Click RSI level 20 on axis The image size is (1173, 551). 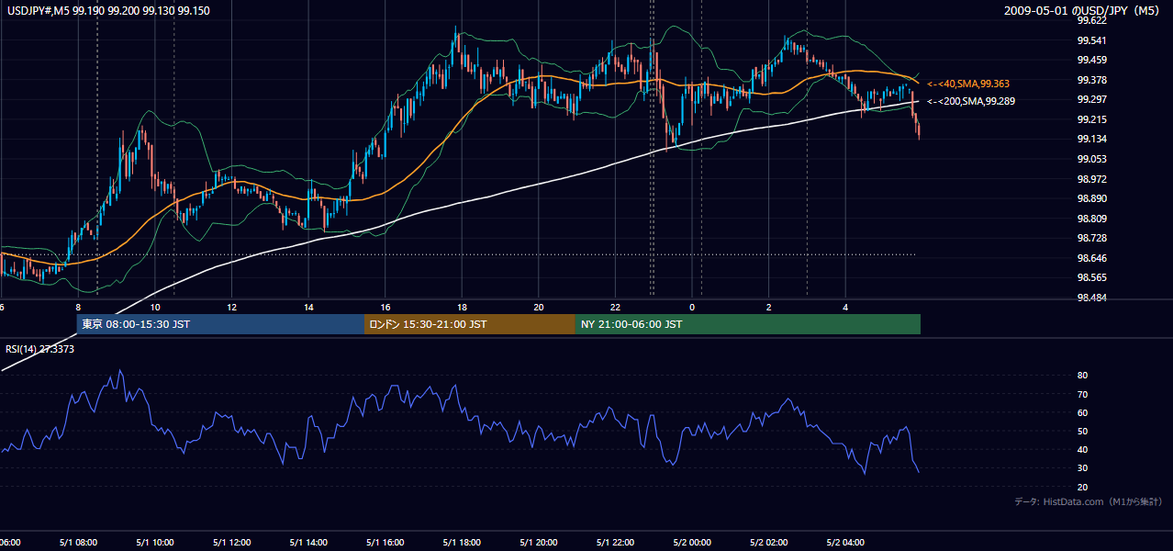point(1082,487)
